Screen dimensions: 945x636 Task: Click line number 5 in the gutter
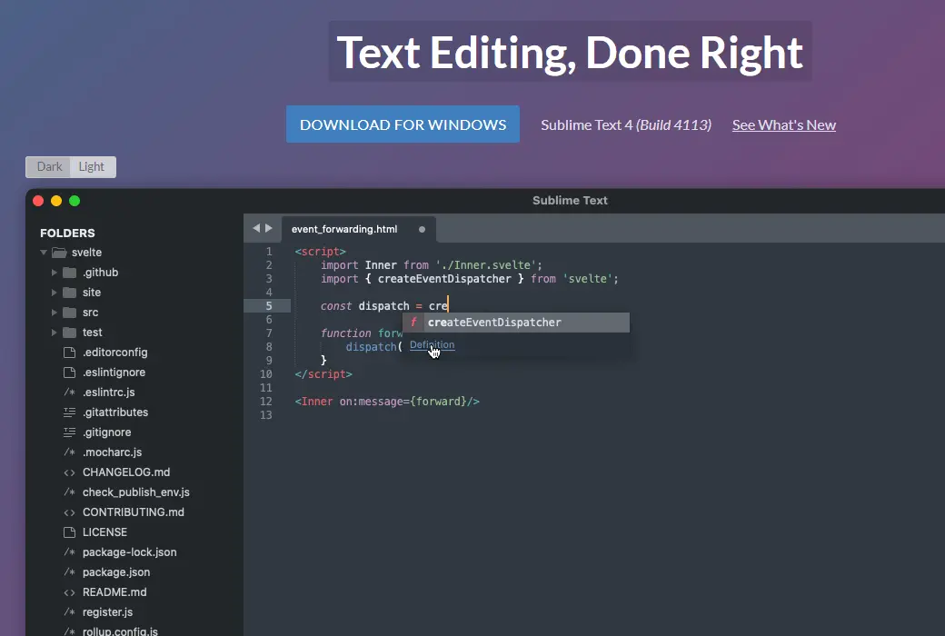[269, 306]
